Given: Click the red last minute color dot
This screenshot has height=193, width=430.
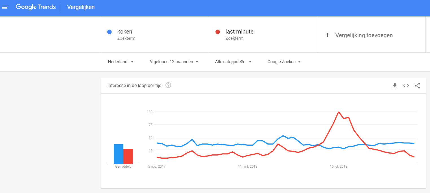Looking at the screenshot, I should click(x=218, y=32).
